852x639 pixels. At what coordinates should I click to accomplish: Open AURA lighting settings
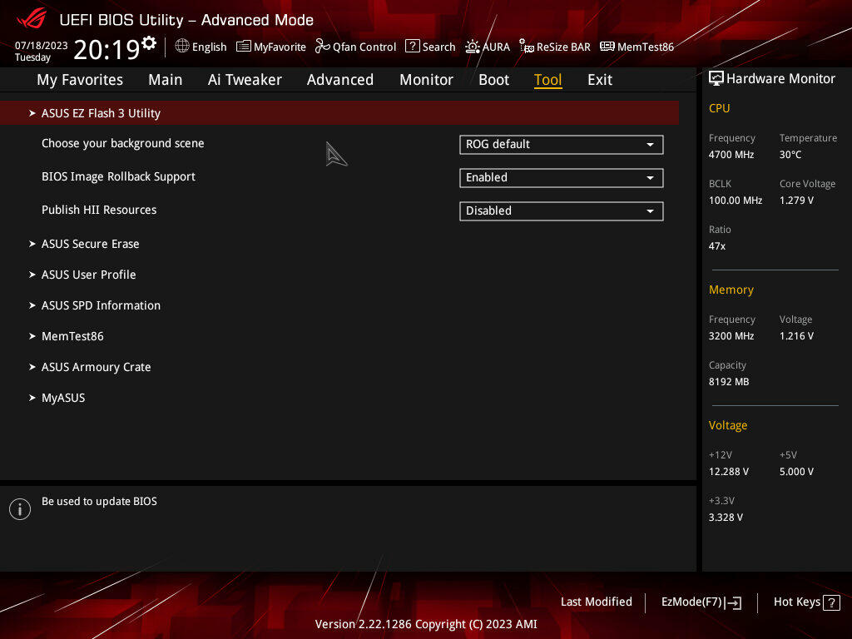point(488,47)
